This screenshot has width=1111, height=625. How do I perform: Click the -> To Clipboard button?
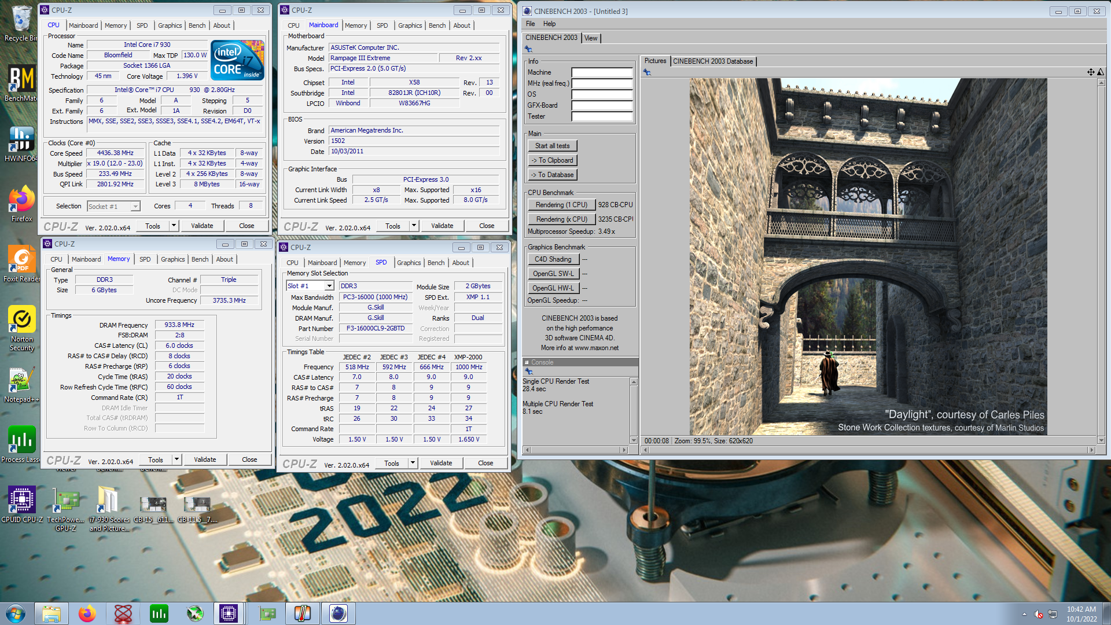tap(552, 160)
